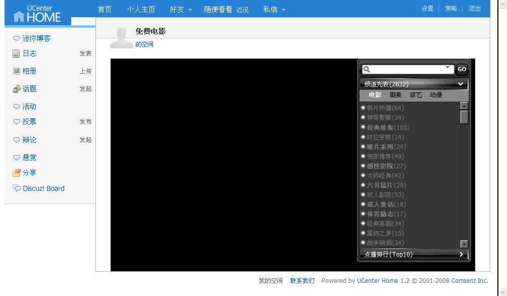507x296 pixels.
Task: Click the 话题 people icon
Action: (x=17, y=89)
